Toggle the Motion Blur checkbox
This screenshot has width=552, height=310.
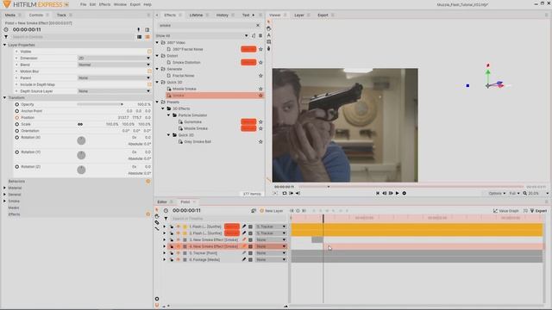(x=149, y=71)
